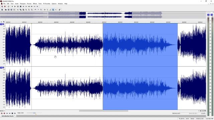The height and width of the screenshot is (120, 214).
Task: Toggle the bottom channel enable button
Action: pos(1,67)
